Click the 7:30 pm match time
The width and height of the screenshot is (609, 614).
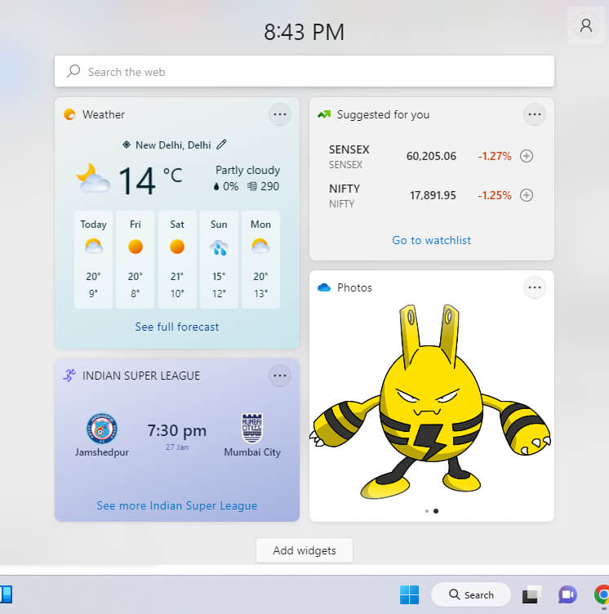(x=177, y=430)
